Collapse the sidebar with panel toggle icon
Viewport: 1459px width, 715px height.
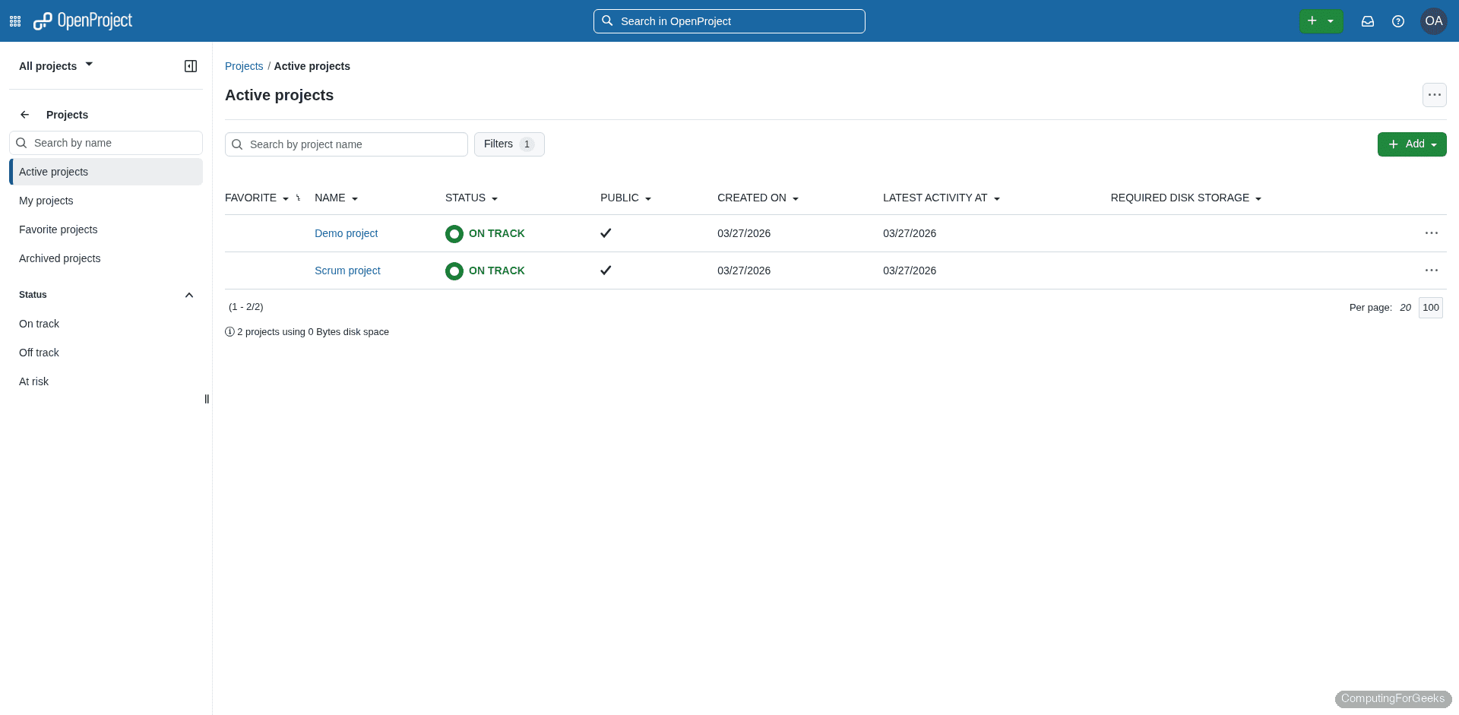190,65
